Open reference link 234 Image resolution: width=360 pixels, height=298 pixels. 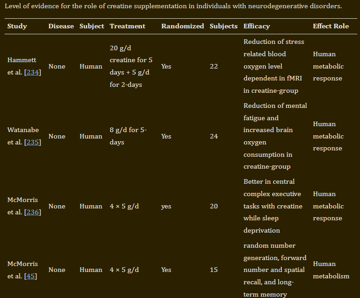[x=32, y=72]
